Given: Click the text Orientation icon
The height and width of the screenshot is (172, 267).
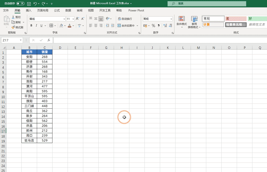Looking at the screenshot, I should [x=108, y=18].
